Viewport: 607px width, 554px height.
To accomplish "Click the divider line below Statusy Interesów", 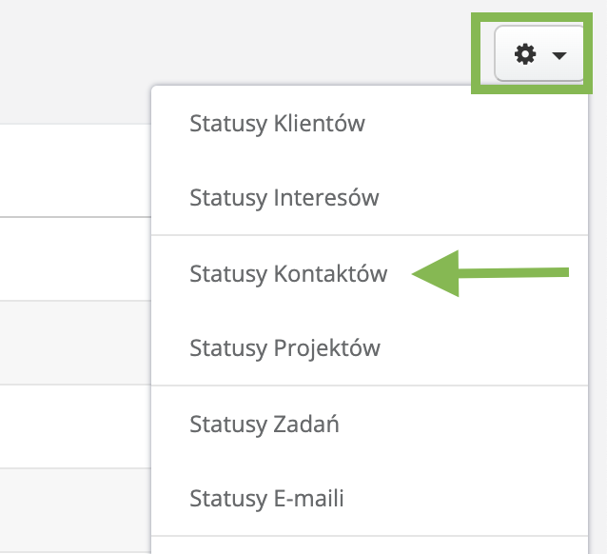I will (379, 235).
